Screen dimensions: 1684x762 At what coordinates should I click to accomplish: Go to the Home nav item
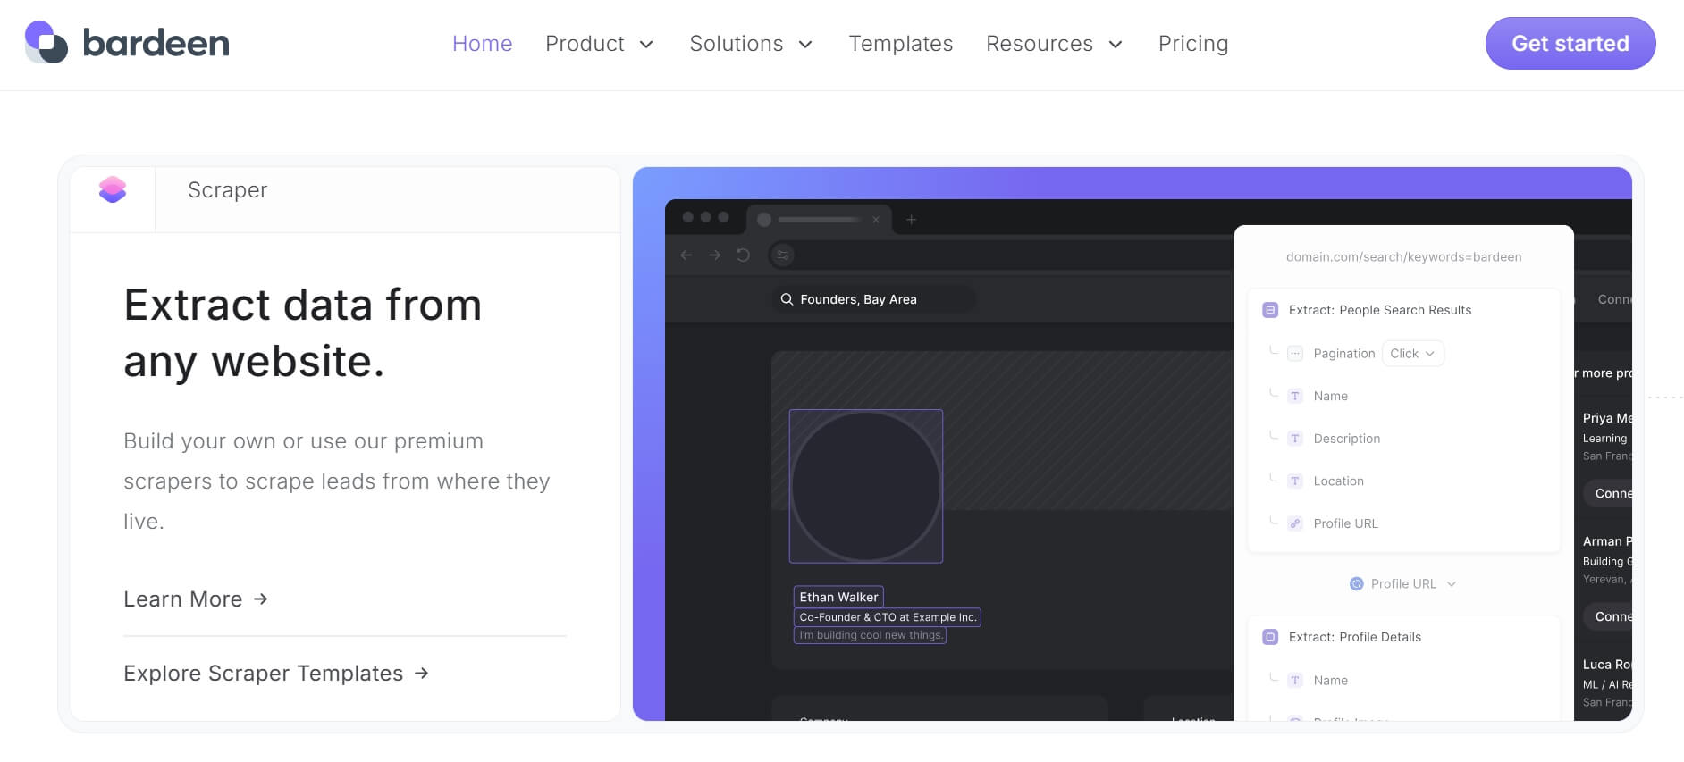482,44
